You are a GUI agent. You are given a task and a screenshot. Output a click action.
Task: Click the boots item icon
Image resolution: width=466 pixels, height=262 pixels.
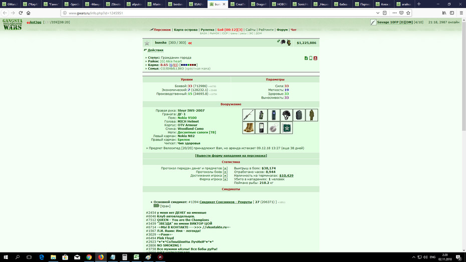(249, 128)
